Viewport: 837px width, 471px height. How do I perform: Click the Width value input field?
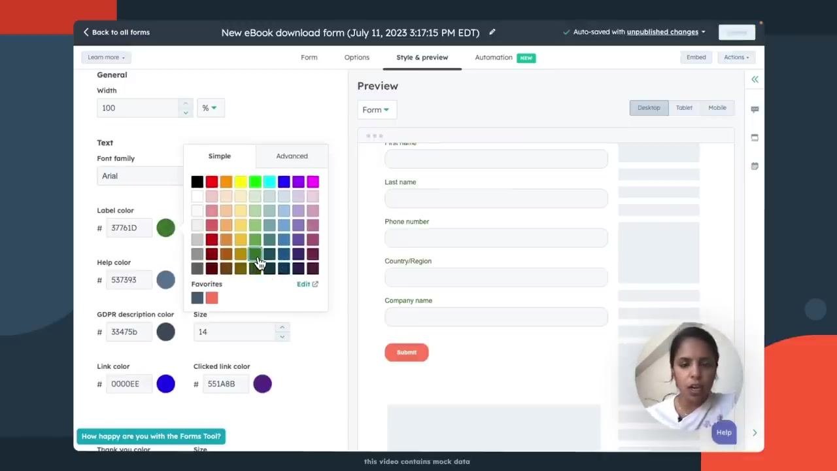(139, 108)
